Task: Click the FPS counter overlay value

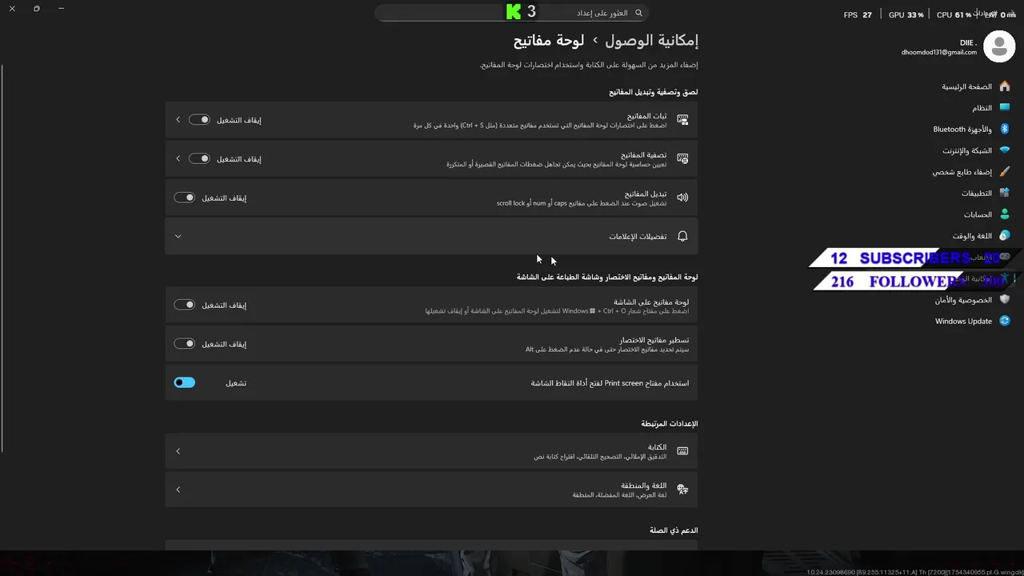Action: click(867, 14)
